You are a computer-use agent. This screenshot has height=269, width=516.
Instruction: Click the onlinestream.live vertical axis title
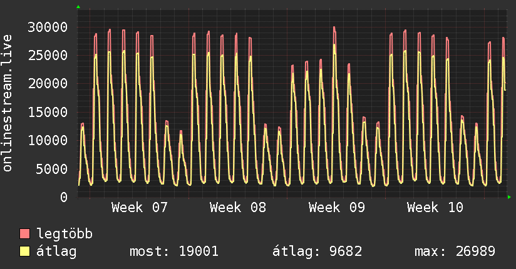click(x=8, y=103)
